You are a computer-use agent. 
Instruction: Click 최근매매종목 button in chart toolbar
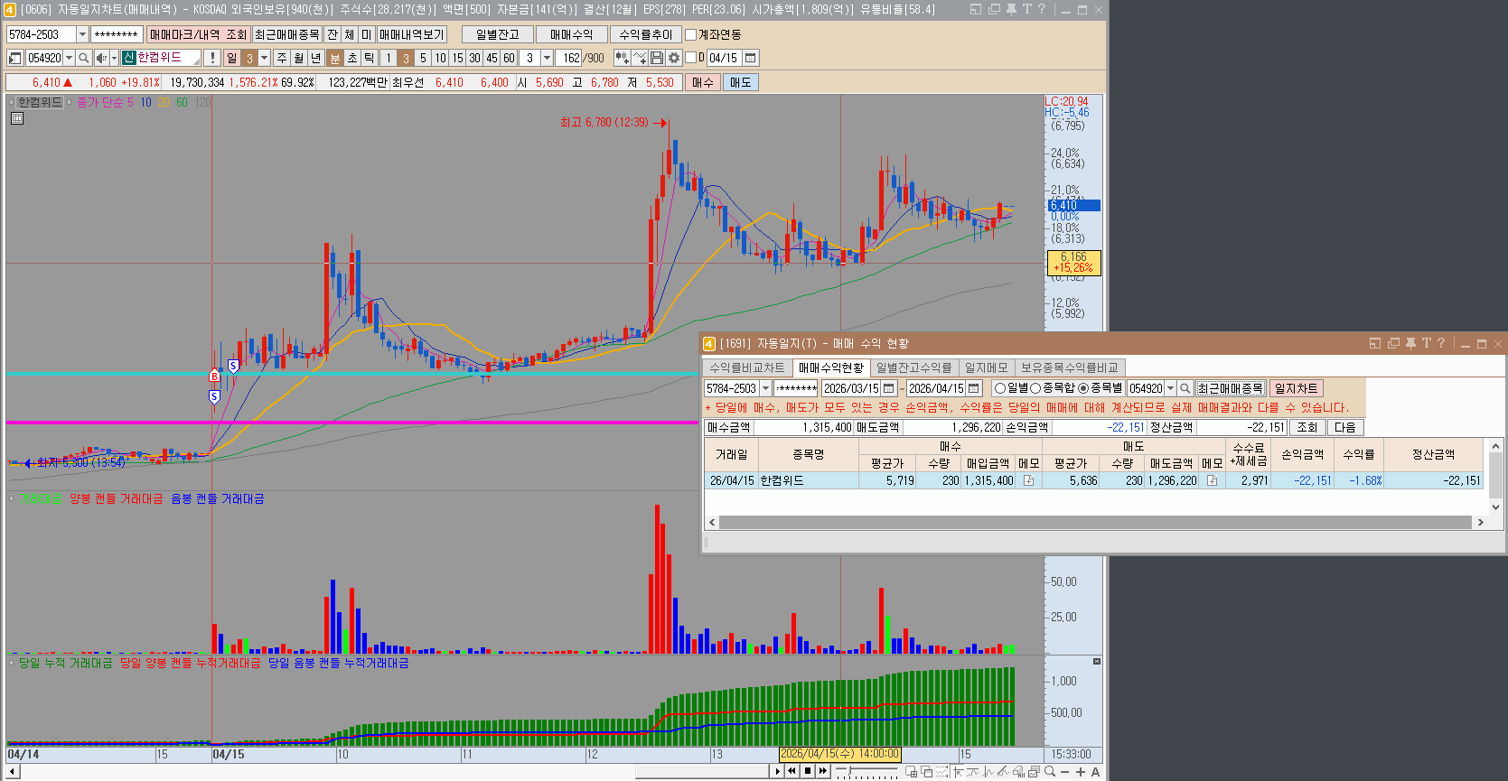click(286, 34)
